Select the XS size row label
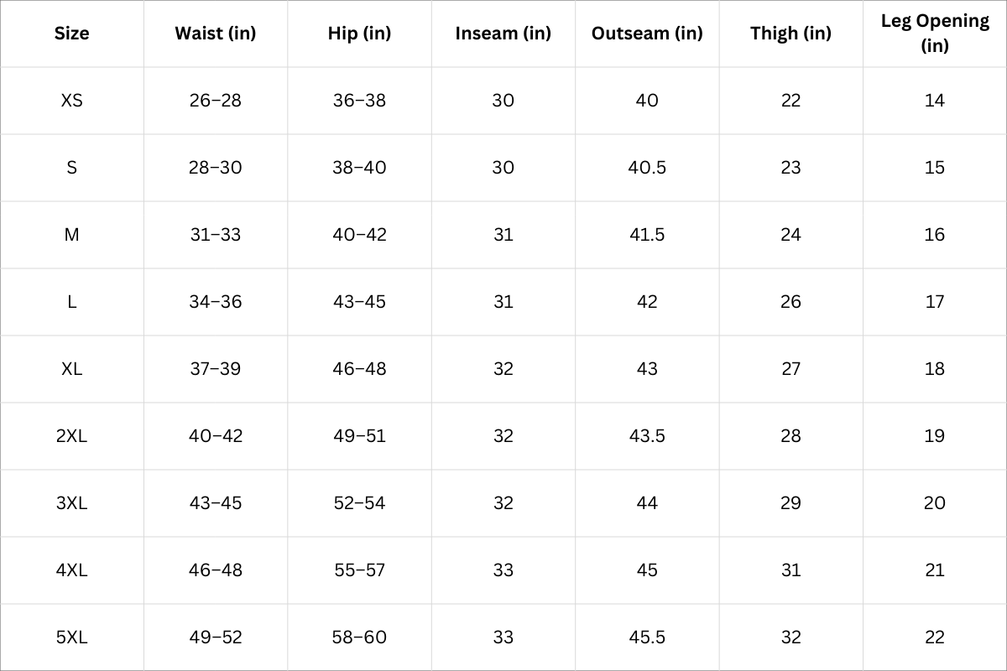 tap(71, 101)
